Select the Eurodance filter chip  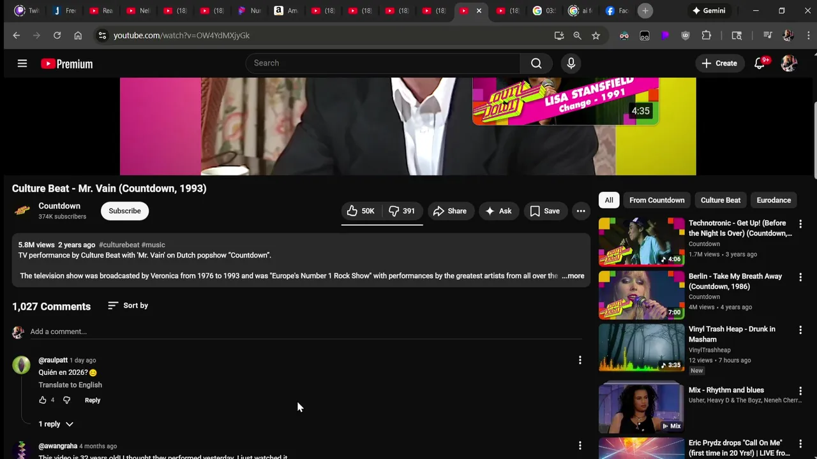click(774, 200)
